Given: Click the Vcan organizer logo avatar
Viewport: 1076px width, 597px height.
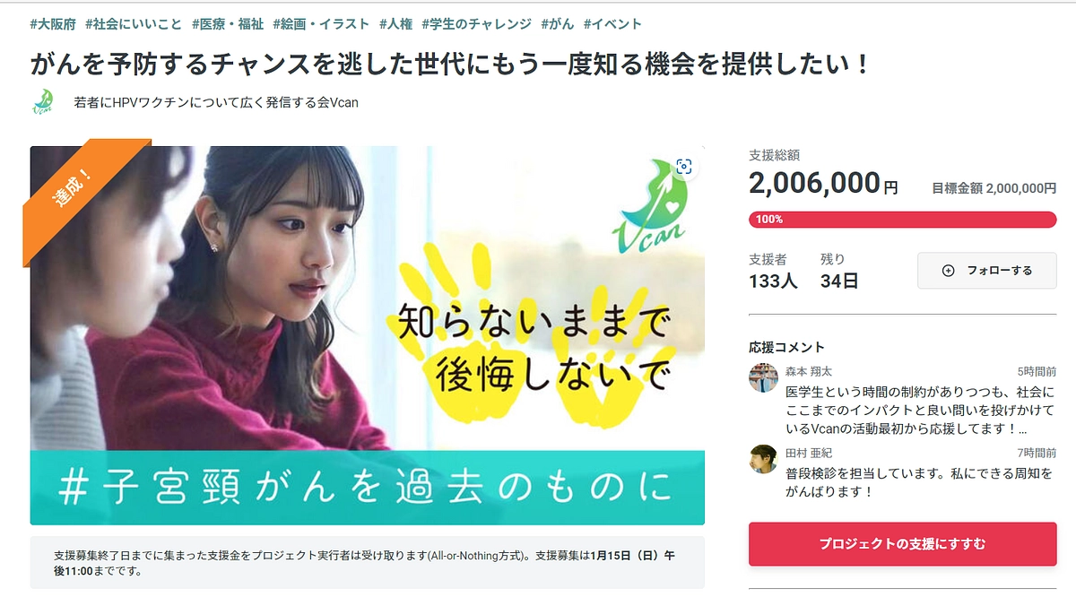Looking at the screenshot, I should [x=42, y=102].
